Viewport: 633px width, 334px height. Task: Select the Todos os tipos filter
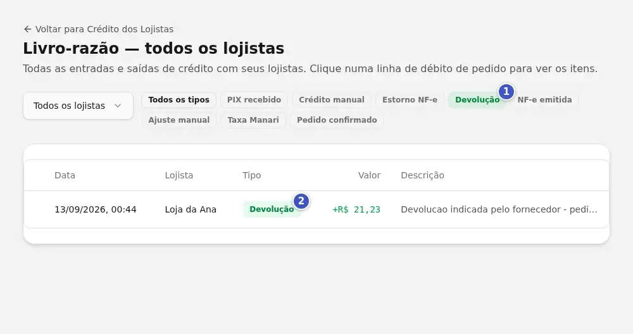179,100
